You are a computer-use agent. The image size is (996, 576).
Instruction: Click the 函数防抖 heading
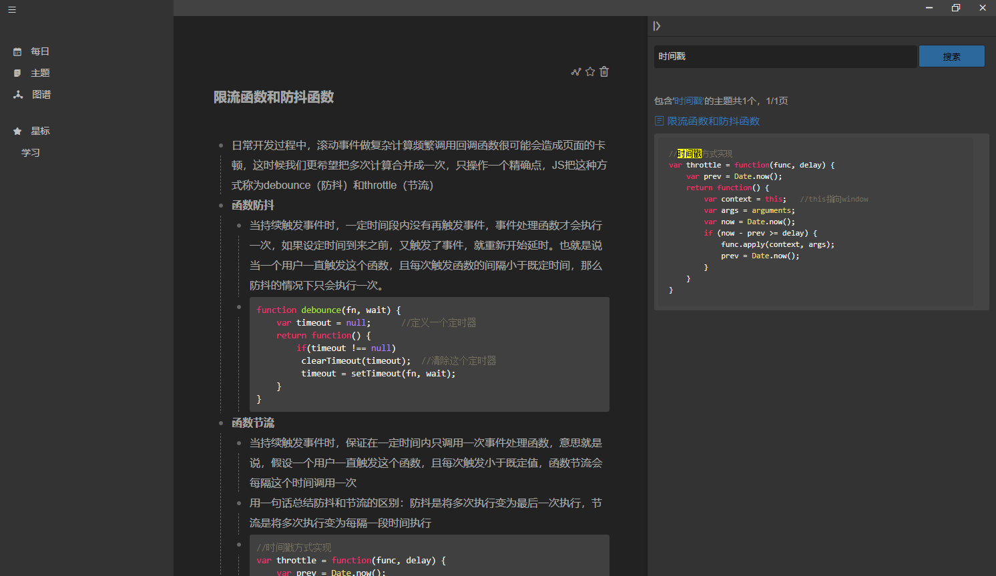253,205
